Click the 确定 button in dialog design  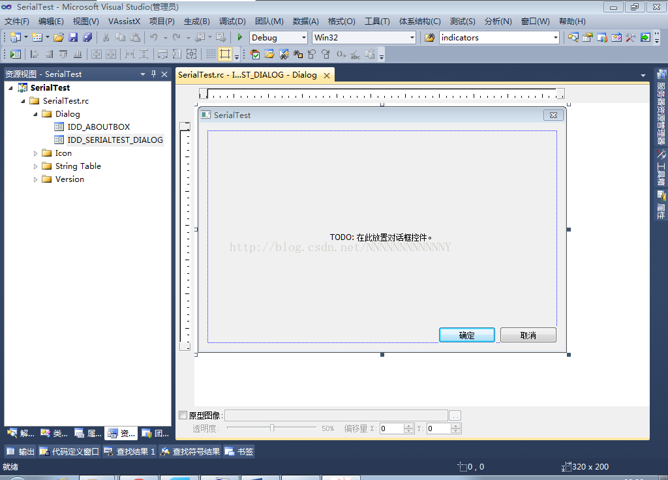coord(467,335)
